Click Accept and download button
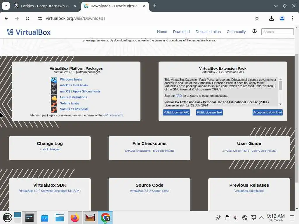The image size is (299, 224). point(267,112)
